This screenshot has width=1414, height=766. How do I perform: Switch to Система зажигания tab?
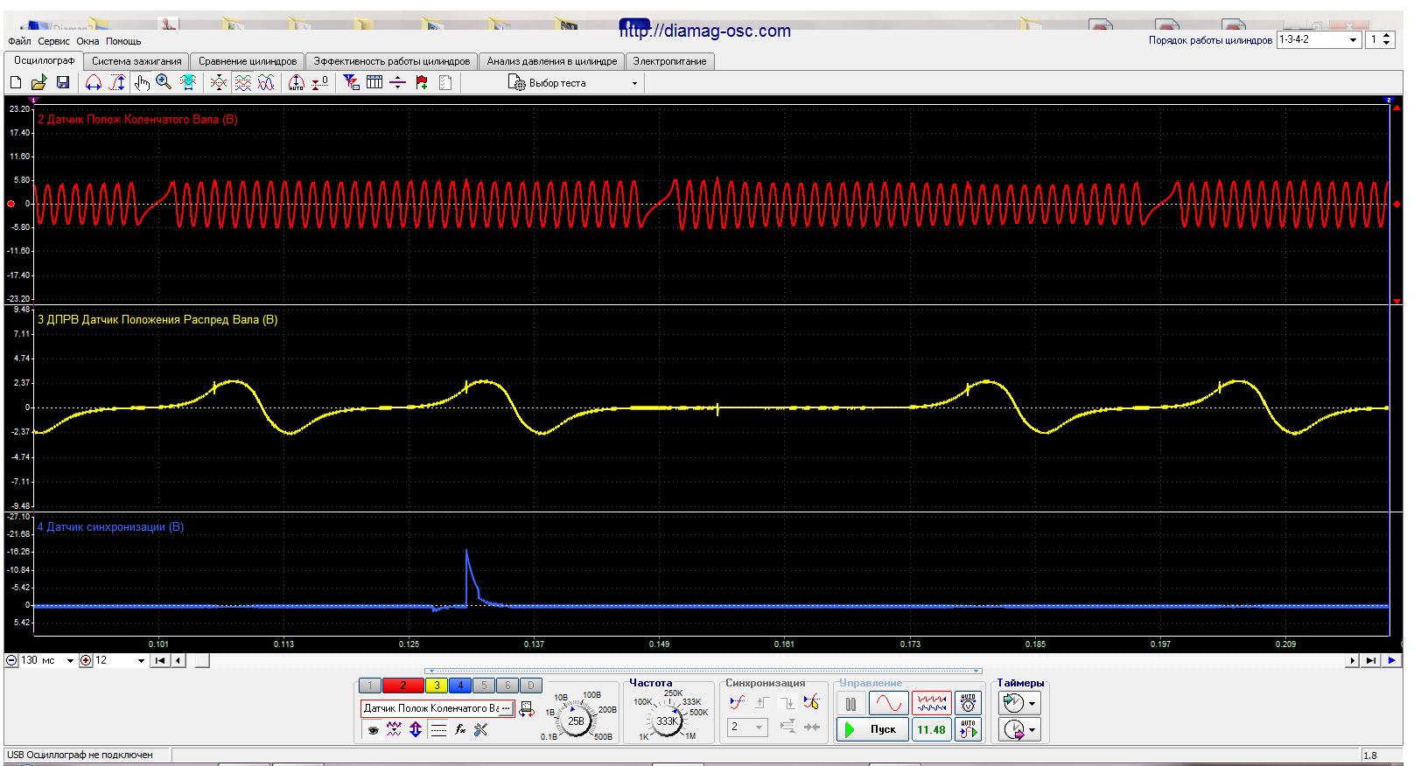point(136,61)
